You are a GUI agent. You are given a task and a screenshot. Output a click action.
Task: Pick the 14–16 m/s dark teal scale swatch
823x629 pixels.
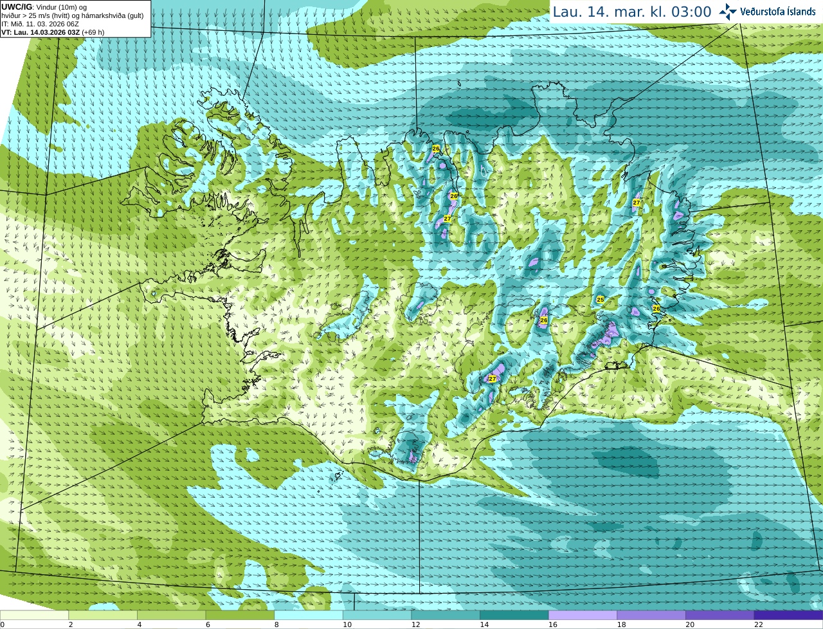[514, 615]
